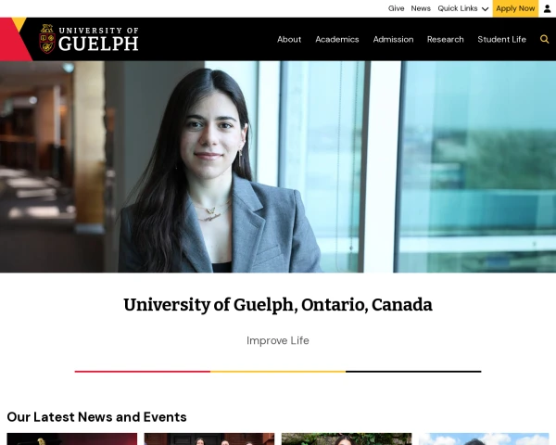Click the Our Latest News and Events heading
556x445 pixels.
[x=96, y=417]
